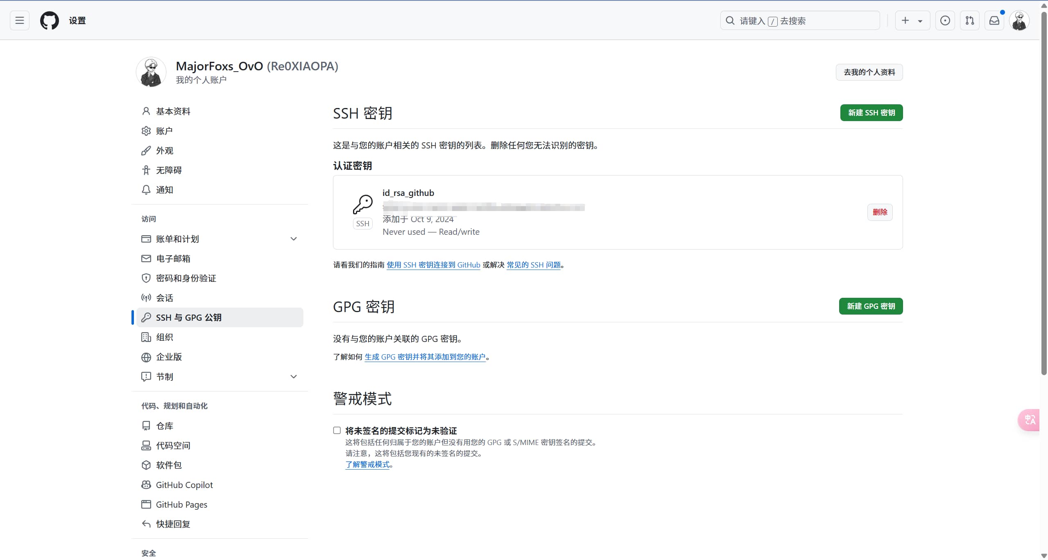Click the id_rsa_github key title
The image size is (1048, 560).
point(408,193)
